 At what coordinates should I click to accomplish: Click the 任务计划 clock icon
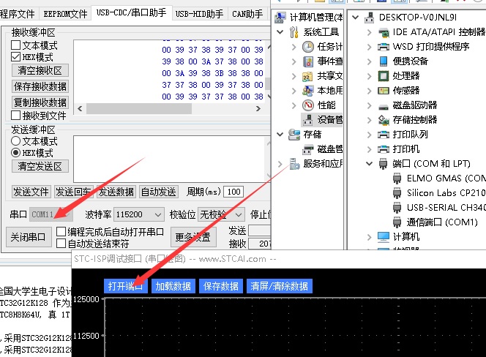pos(308,47)
